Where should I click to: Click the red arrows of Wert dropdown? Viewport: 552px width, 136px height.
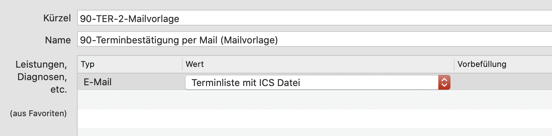pyautogui.click(x=444, y=82)
